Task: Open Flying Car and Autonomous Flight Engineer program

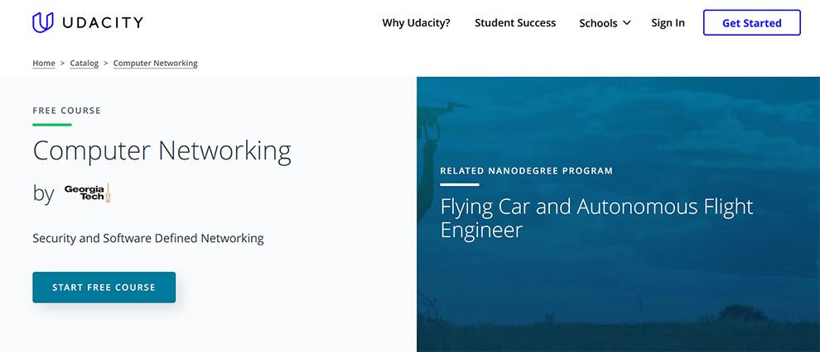Action: tap(596, 218)
